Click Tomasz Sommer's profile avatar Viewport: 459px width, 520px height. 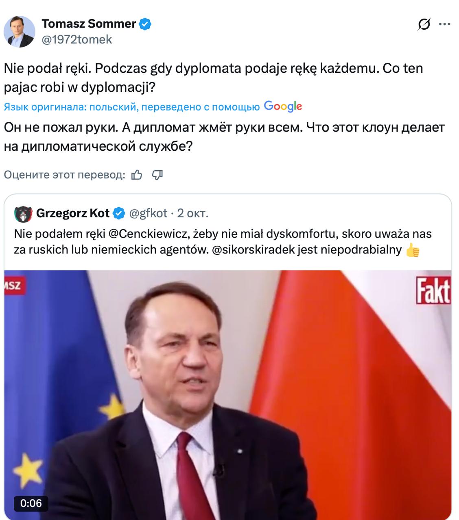pyautogui.click(x=19, y=31)
